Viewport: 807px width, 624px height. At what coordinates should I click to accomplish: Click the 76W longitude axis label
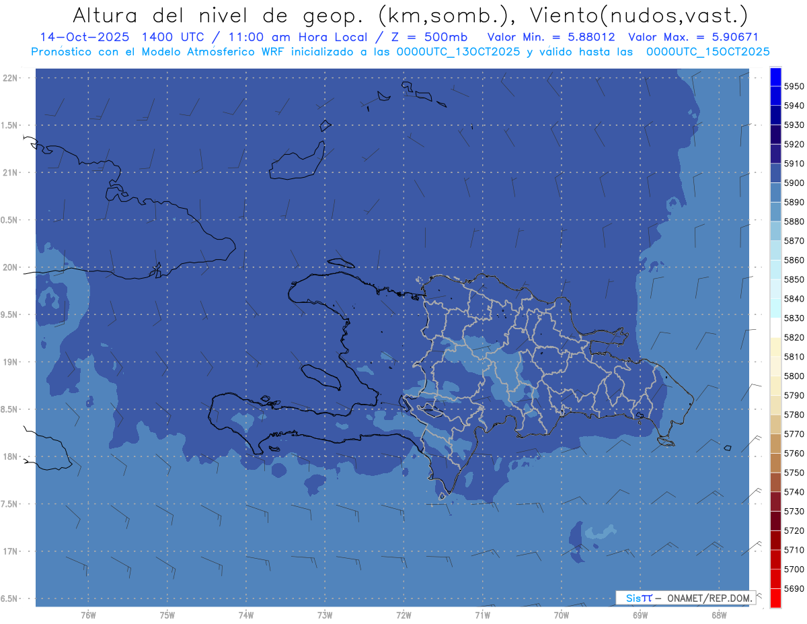click(88, 615)
